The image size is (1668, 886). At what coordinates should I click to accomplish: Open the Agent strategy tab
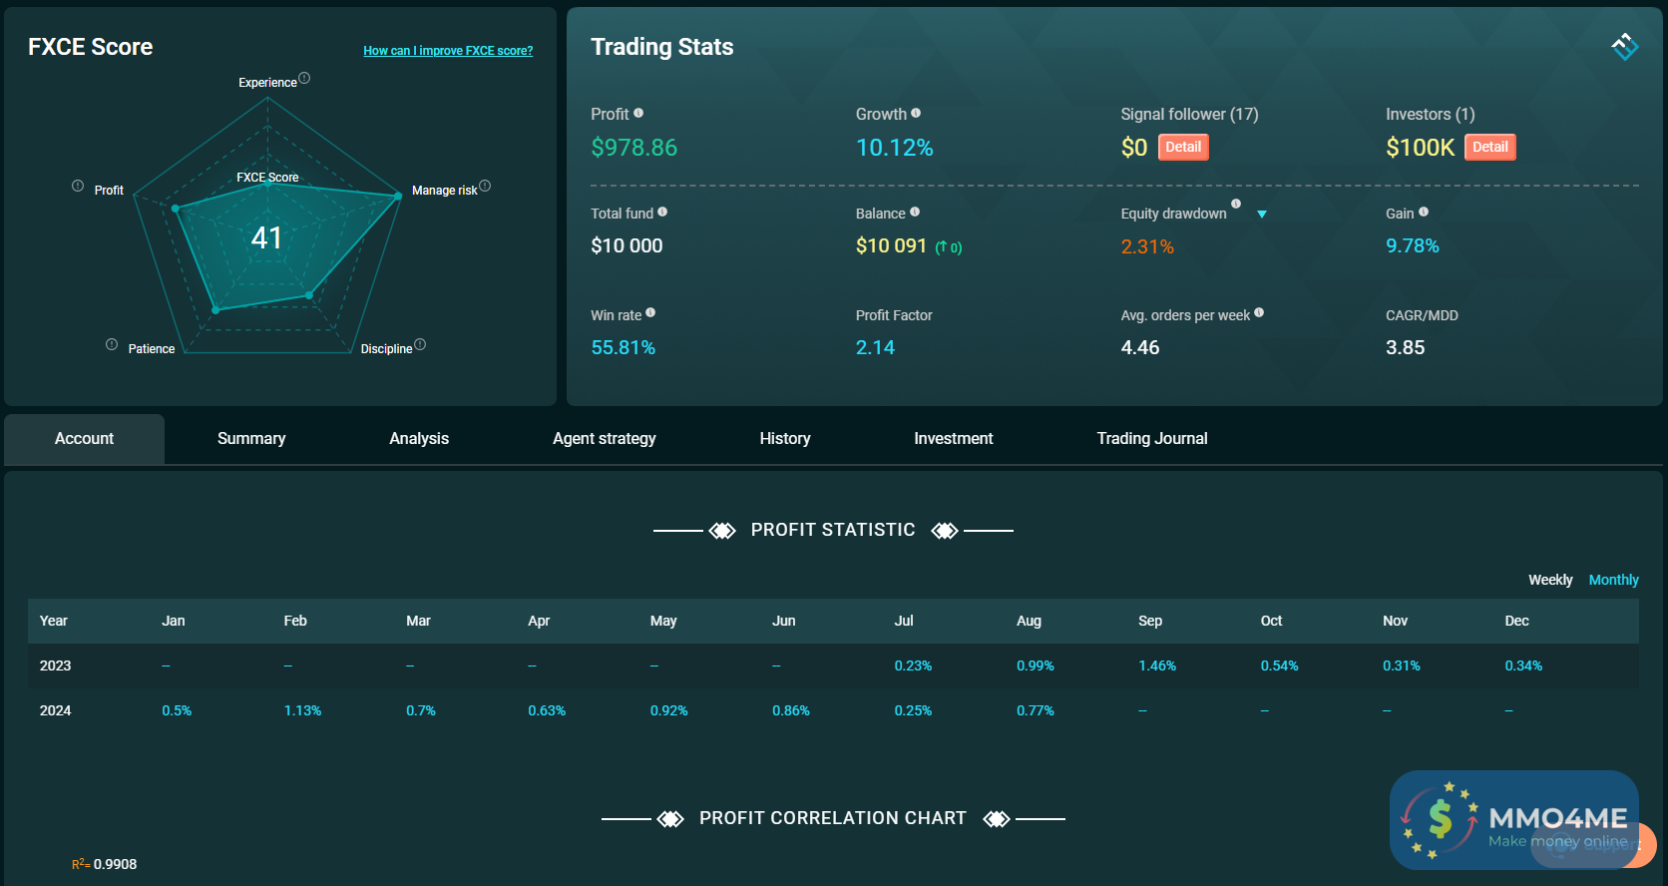point(605,439)
